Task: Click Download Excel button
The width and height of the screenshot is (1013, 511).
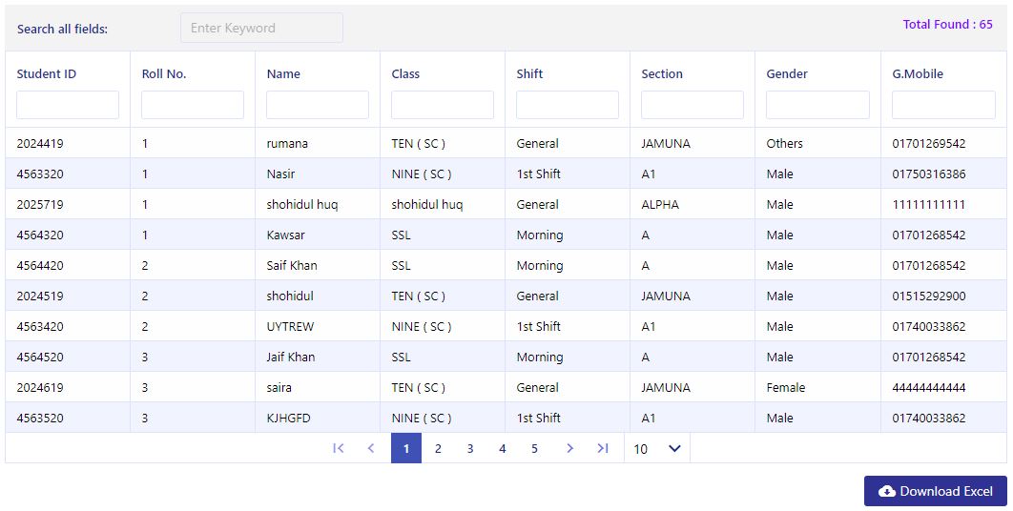Action: [936, 491]
